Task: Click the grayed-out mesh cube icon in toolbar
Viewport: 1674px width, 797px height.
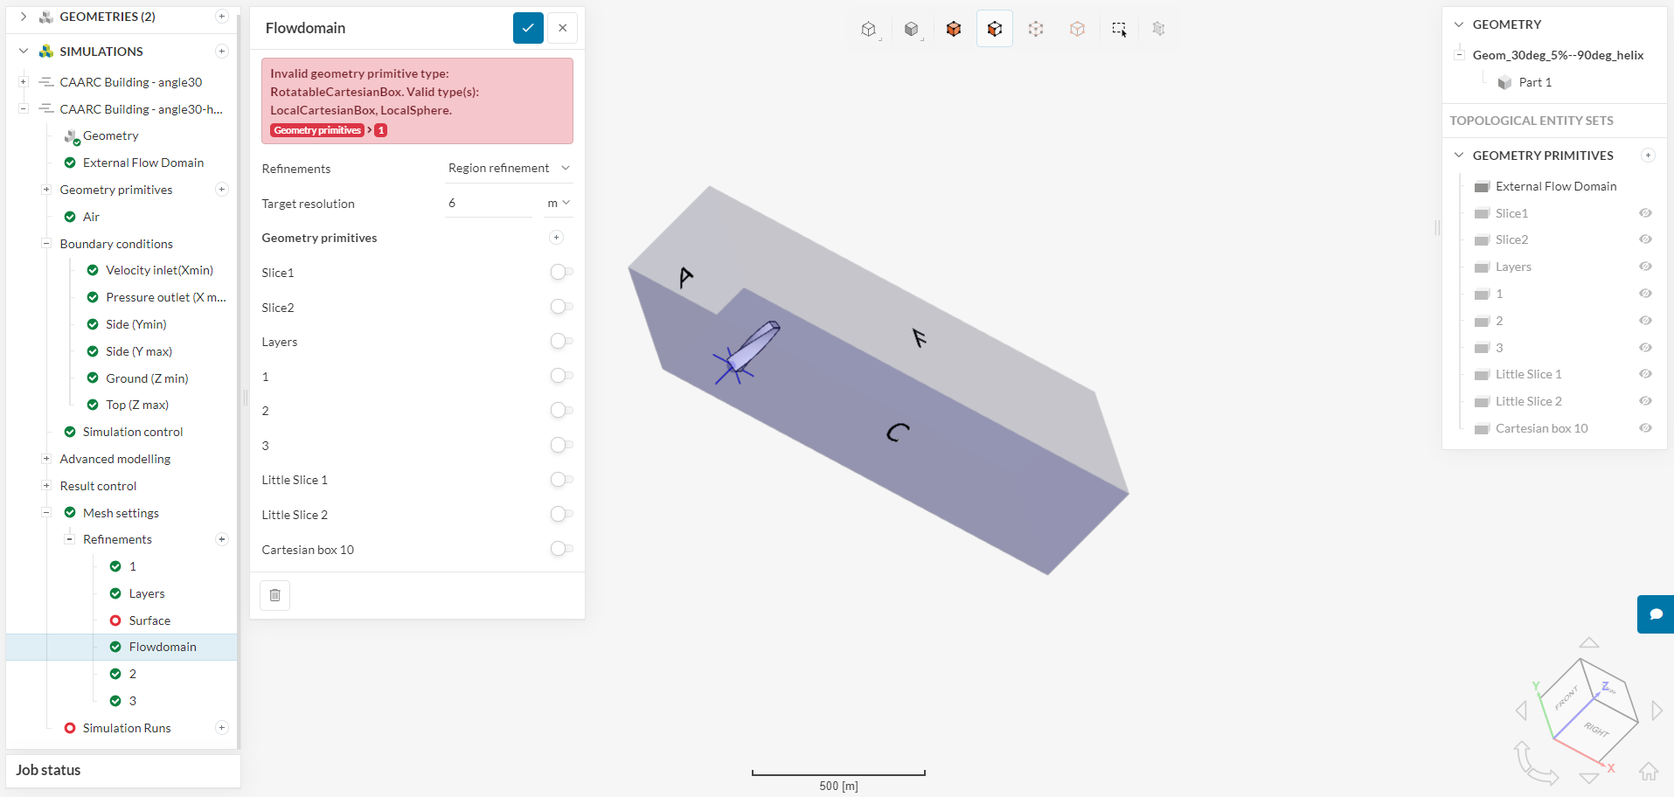Action: coord(1159,29)
